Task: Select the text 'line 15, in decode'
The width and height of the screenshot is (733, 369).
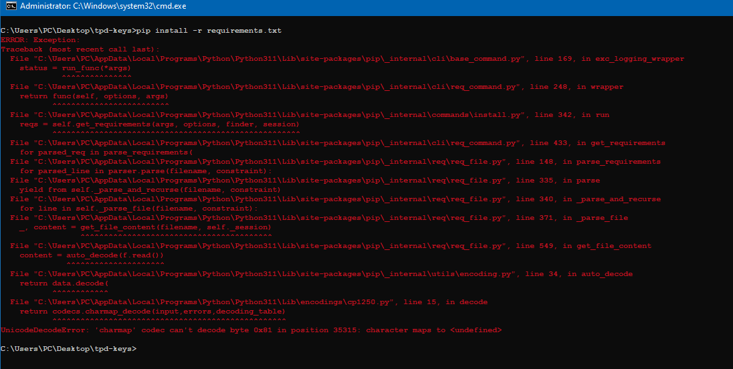Action: pyautogui.click(x=445, y=301)
